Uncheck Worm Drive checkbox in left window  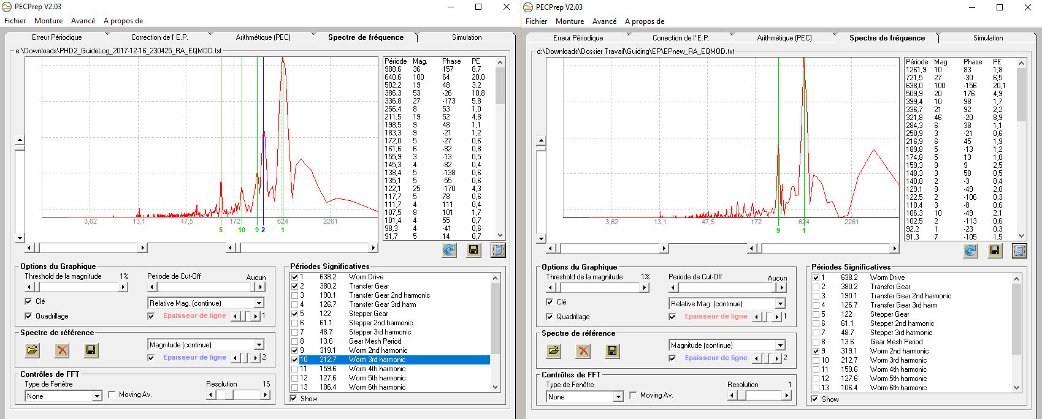[294, 277]
